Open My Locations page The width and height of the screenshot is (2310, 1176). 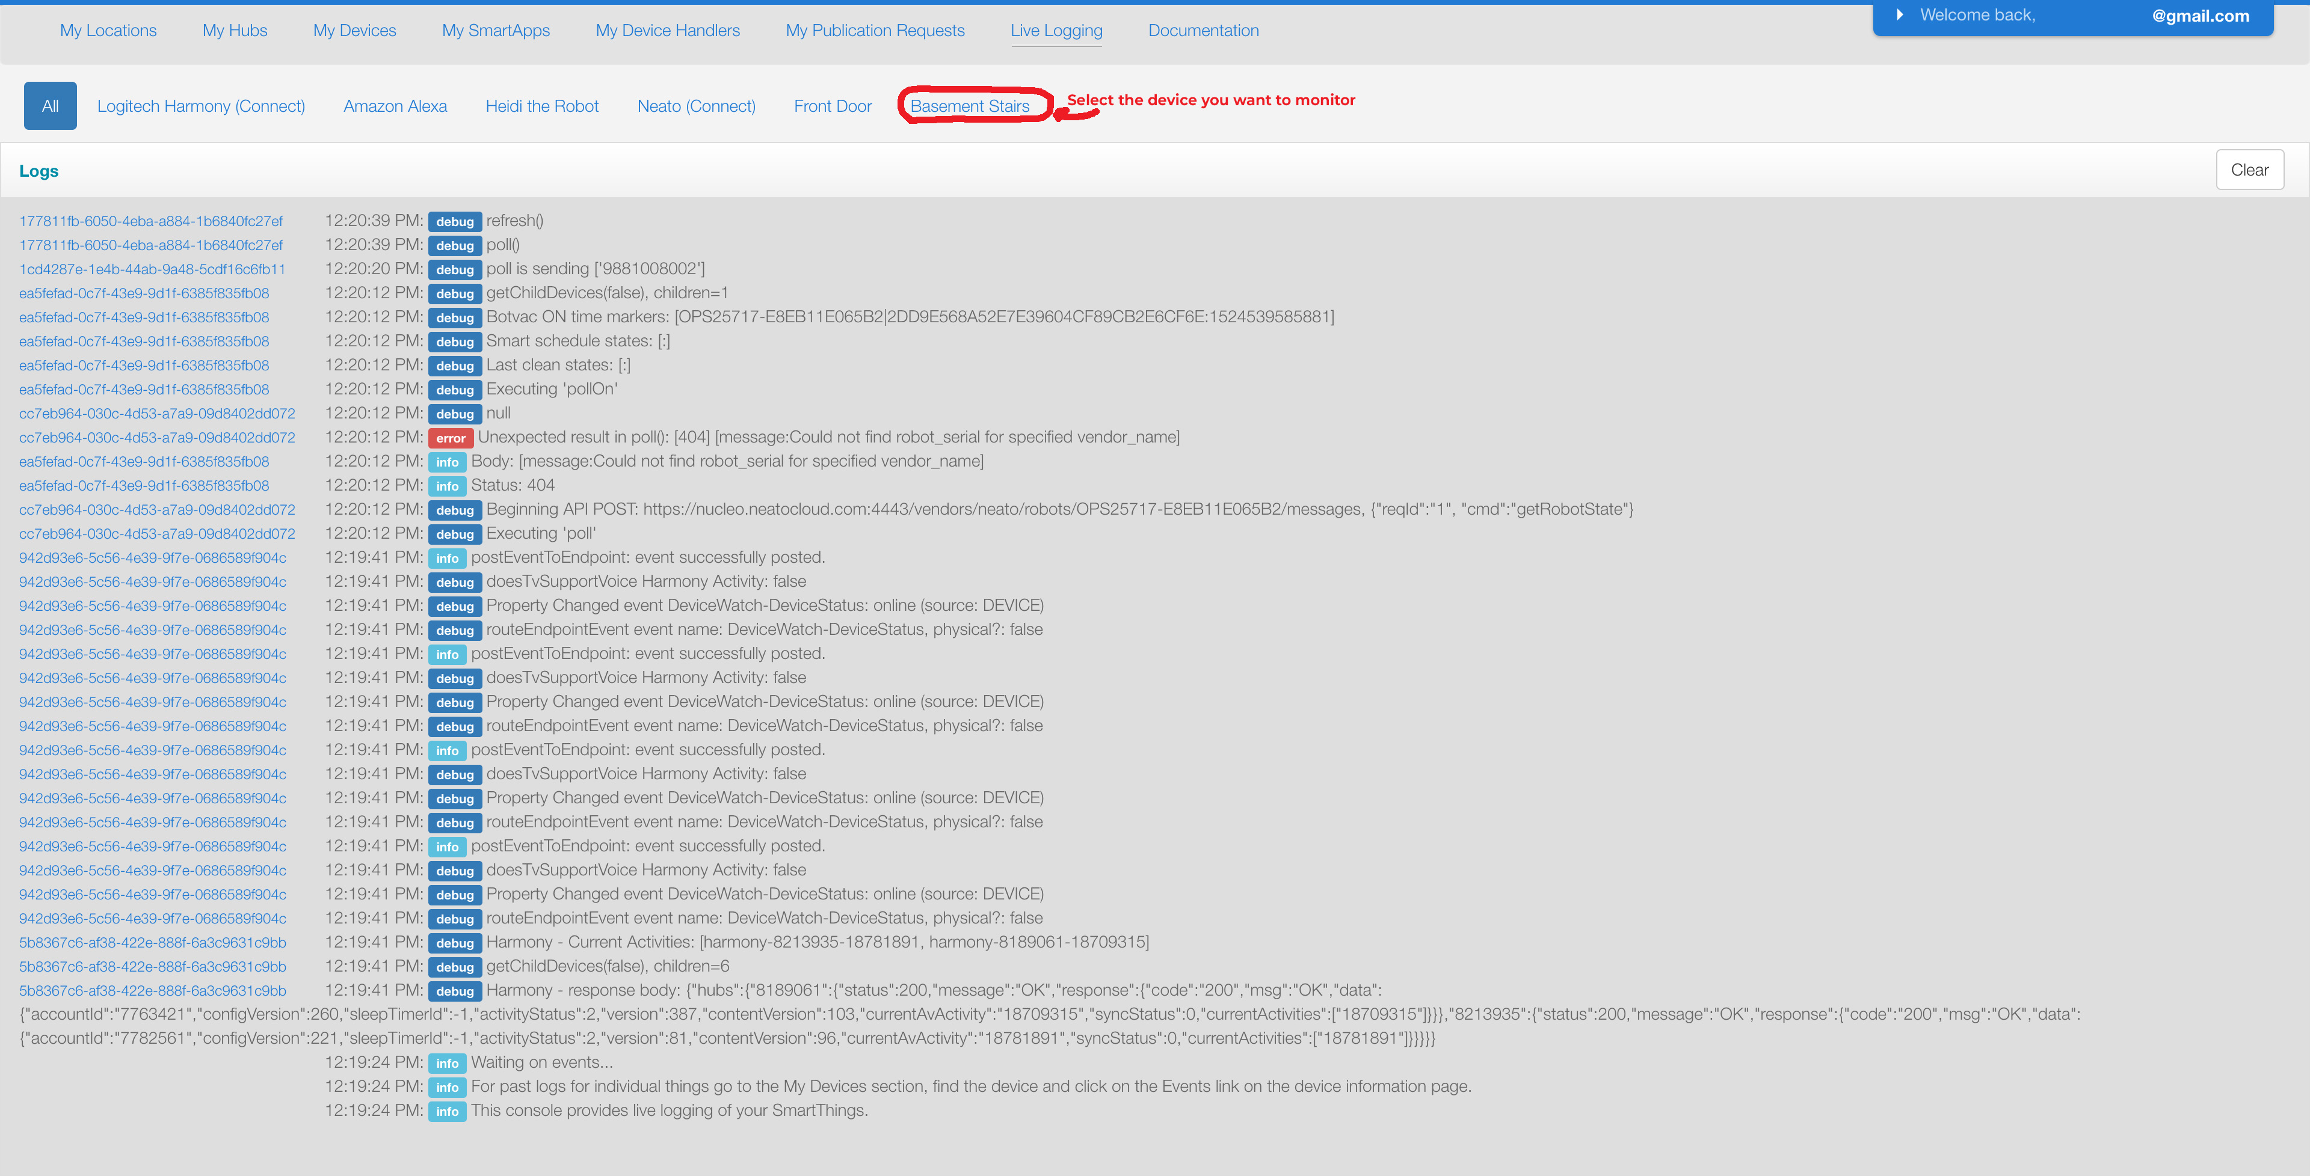(x=108, y=31)
